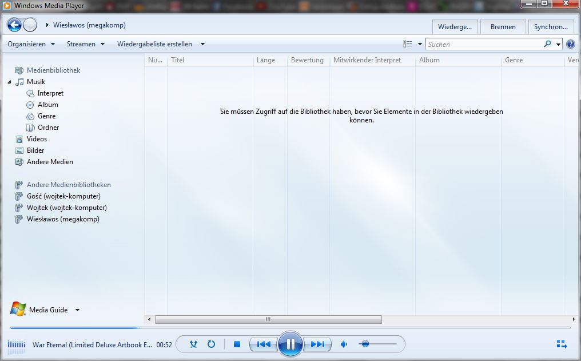Screen dimensions: 581x361
Task: Click the greyed forward navigation arrow
Action: click(x=30, y=25)
